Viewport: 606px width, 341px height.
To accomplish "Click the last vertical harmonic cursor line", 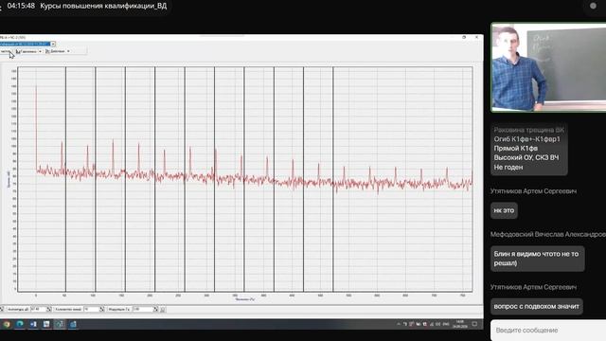I will [x=333, y=179].
